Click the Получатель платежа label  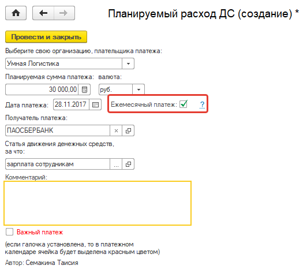(x=36, y=118)
